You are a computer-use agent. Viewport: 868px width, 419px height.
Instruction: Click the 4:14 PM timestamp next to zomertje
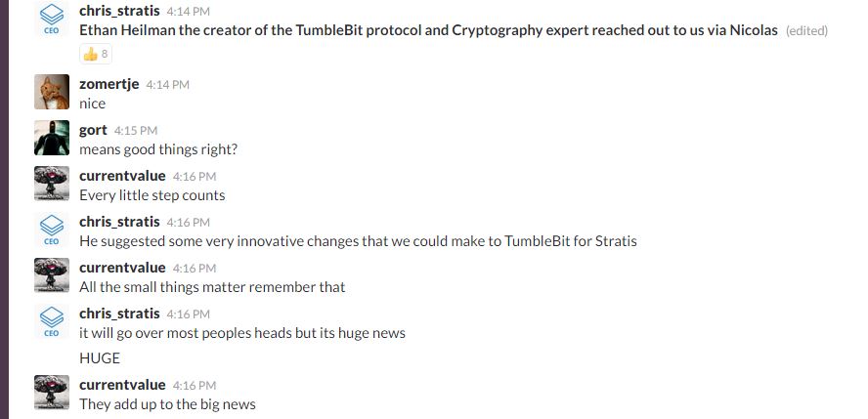click(x=168, y=85)
